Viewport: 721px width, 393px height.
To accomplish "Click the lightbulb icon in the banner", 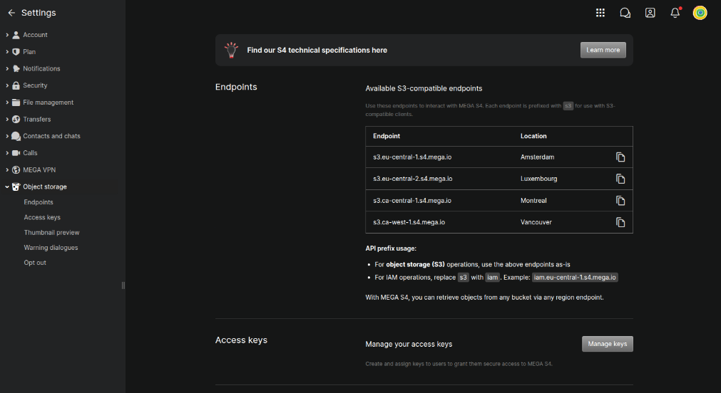I will pos(231,50).
